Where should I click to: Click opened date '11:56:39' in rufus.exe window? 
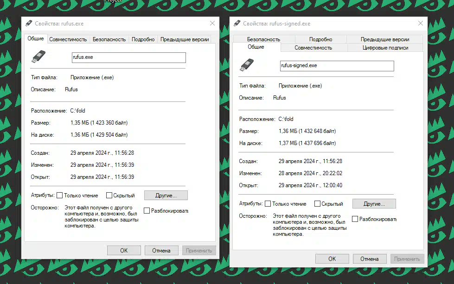[124, 177]
